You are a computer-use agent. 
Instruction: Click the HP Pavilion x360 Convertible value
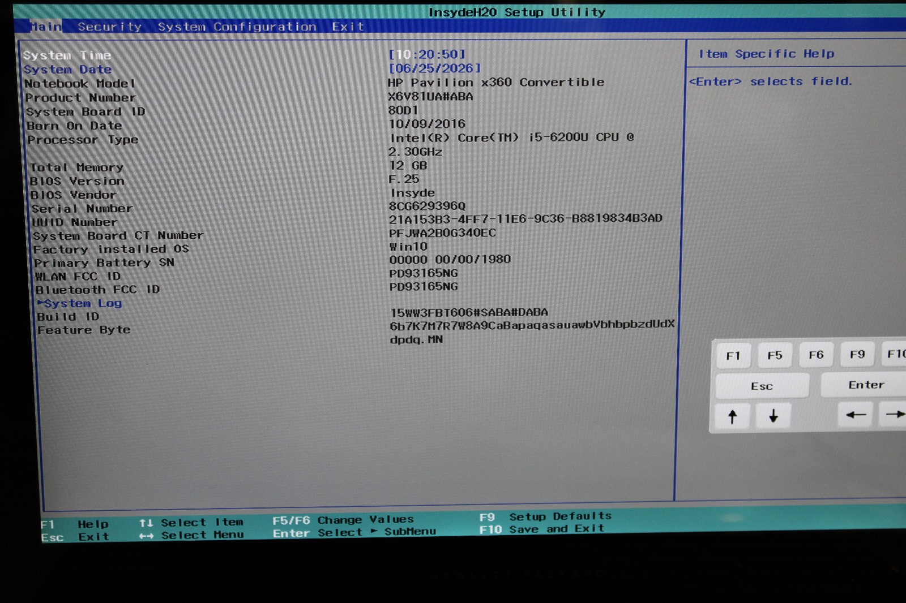click(496, 83)
